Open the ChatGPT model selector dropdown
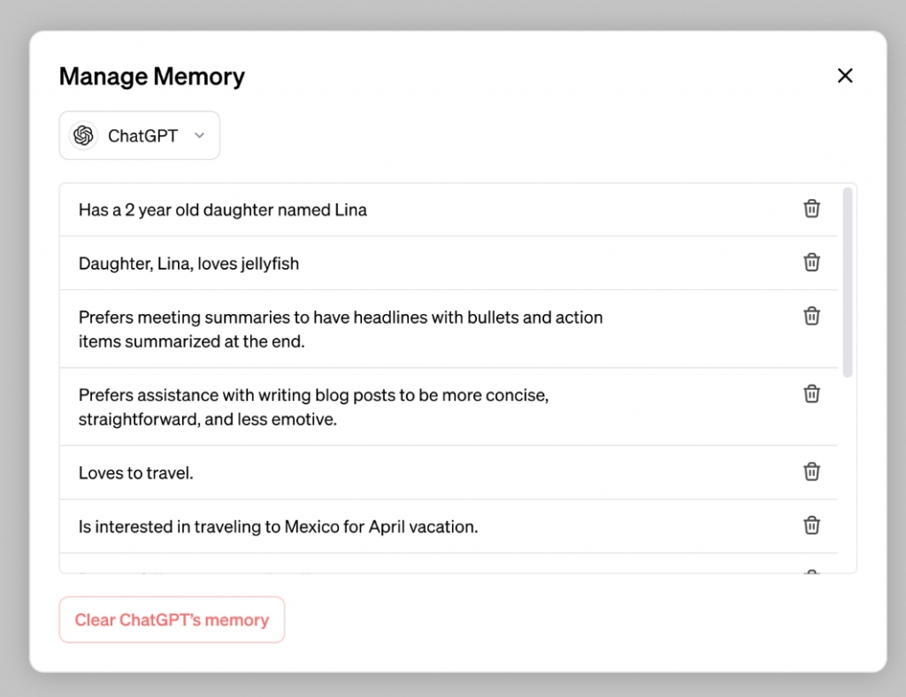The image size is (906, 697). [x=140, y=136]
